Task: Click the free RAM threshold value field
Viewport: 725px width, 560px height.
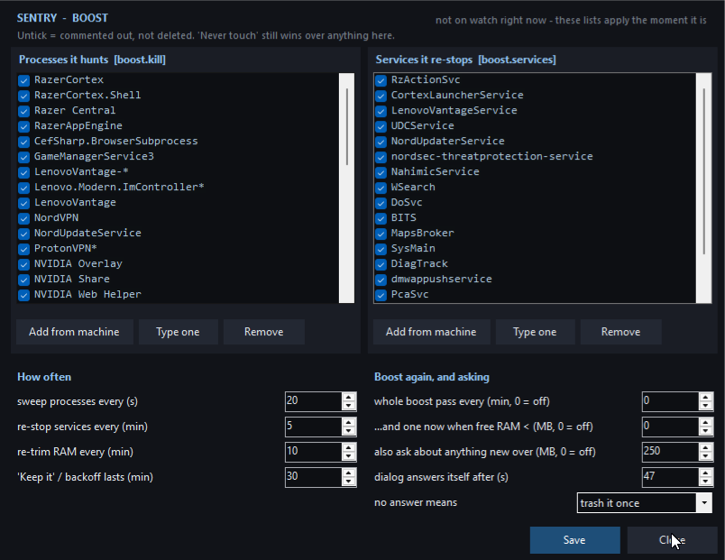Action: click(x=670, y=426)
